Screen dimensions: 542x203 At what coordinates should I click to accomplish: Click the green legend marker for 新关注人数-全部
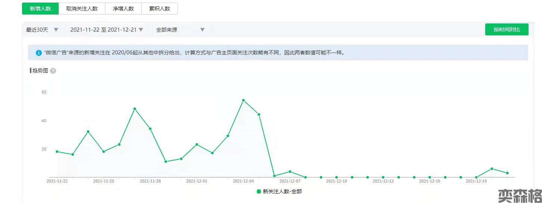[x=259, y=191]
